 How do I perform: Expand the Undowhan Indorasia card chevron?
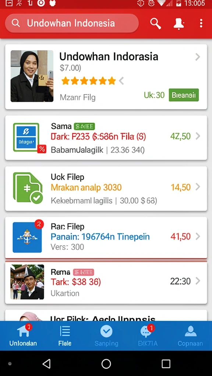click(198, 57)
